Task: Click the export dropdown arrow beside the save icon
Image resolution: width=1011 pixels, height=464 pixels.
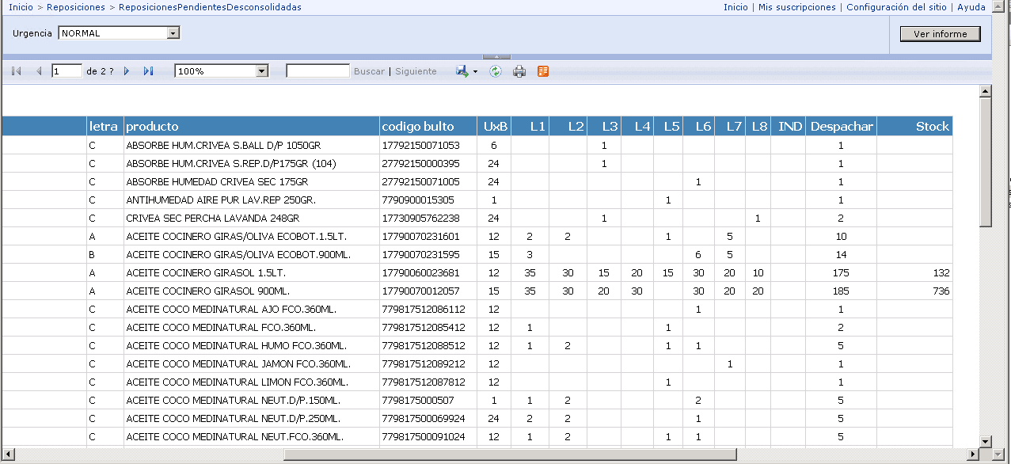Action: (475, 72)
